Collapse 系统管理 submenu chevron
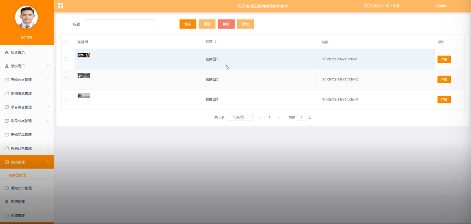The width and height of the screenshot is (471, 224). pos(48,162)
